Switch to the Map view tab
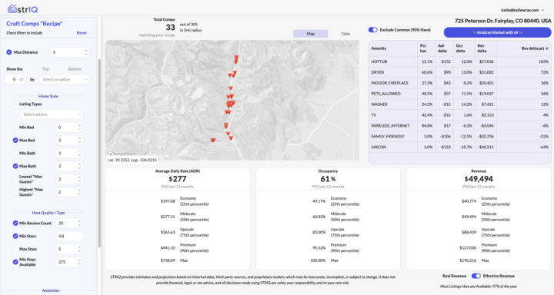Screen dimensions: 554x295 pyautogui.click(x=311, y=34)
